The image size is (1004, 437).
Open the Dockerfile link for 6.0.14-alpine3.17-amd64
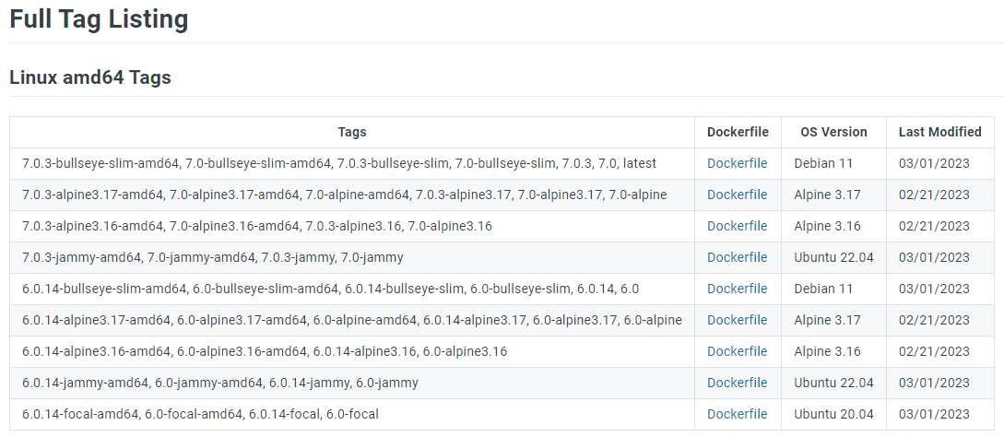tap(737, 320)
